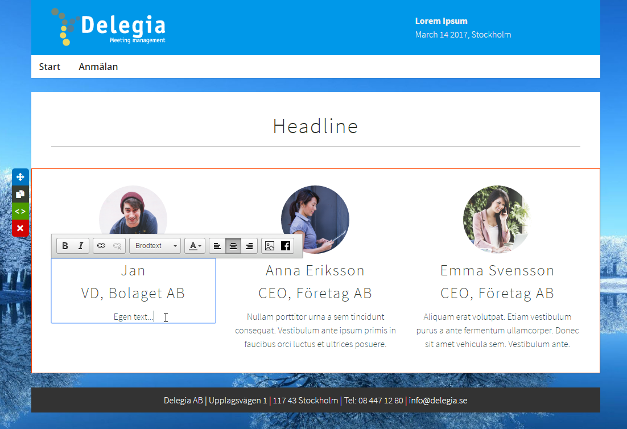Select Emma Svensson's round profile photo
627x429 pixels.
[497, 220]
